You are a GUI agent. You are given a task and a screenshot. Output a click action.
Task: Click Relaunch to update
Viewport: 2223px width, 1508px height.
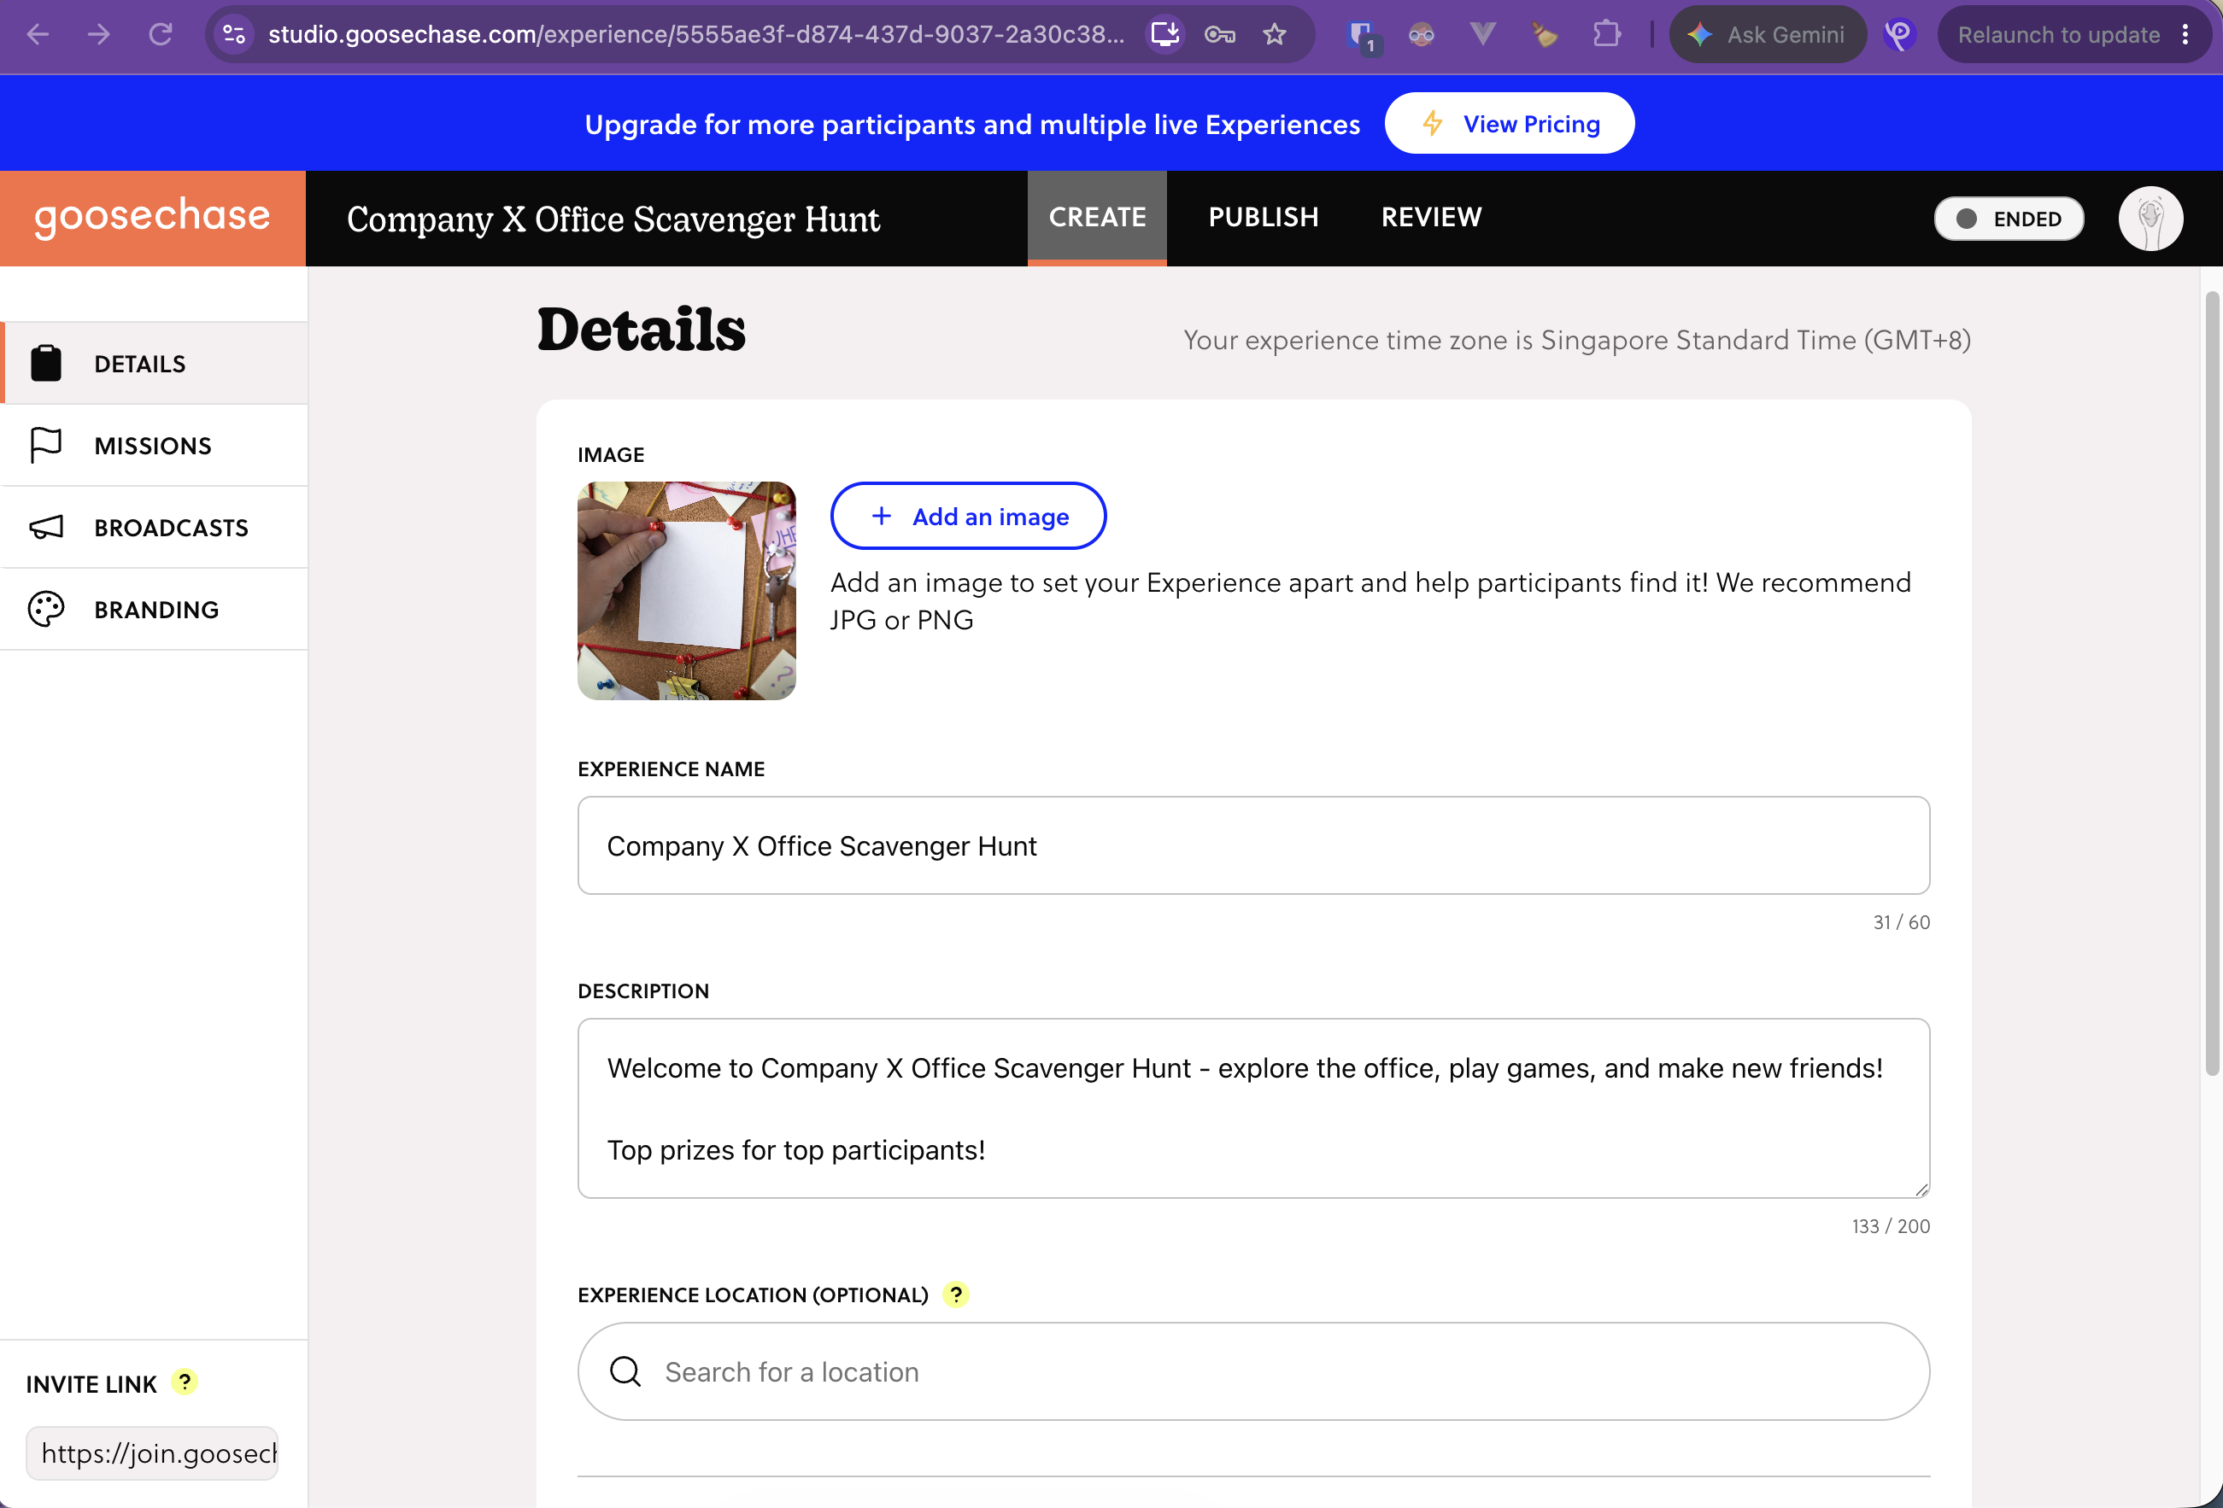2058,34
